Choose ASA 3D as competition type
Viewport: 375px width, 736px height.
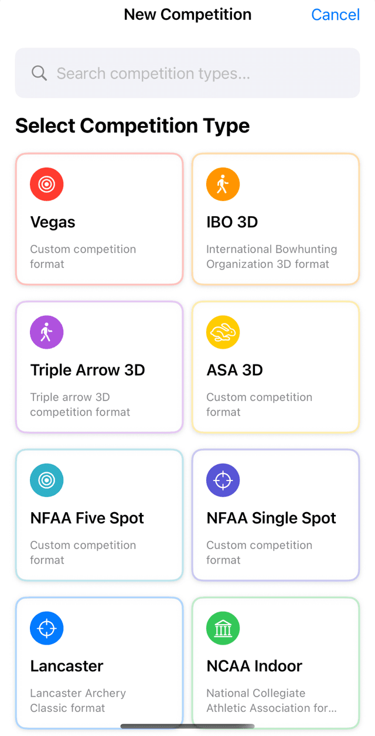pos(275,367)
